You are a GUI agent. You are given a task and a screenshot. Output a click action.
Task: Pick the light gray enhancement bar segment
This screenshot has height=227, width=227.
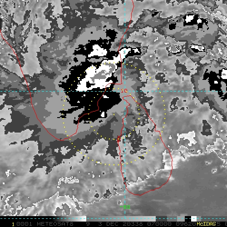(x=121, y=219)
